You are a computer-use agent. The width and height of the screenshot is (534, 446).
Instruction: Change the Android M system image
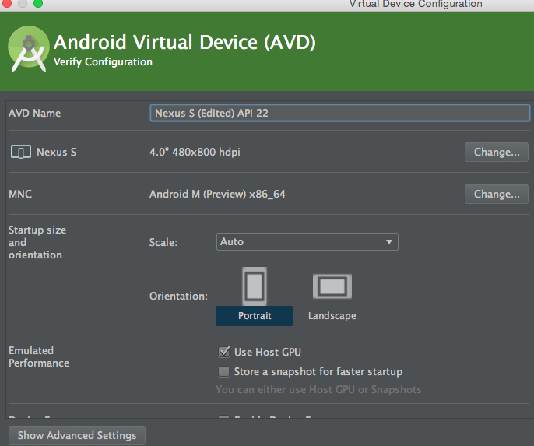tap(496, 194)
